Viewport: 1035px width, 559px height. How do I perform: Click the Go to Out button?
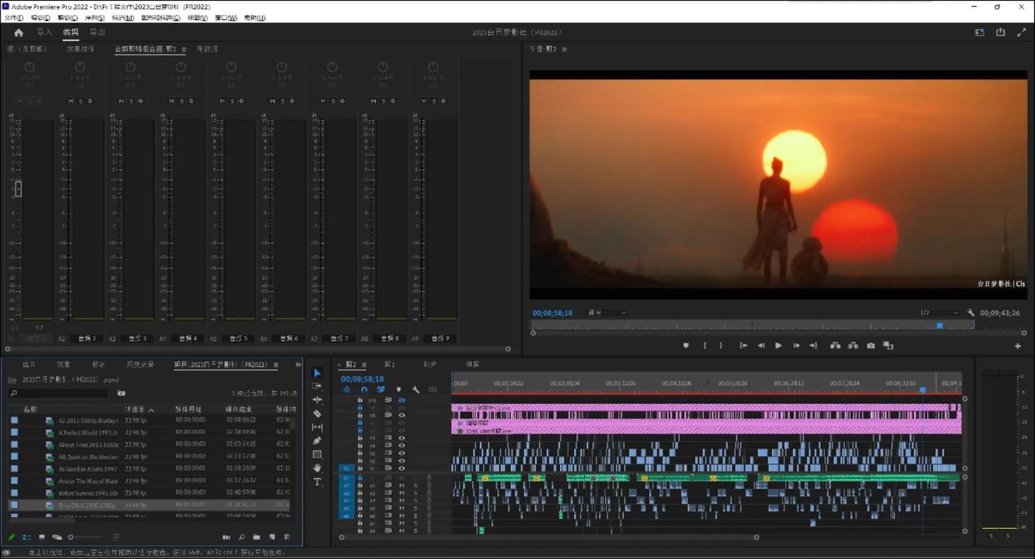[813, 346]
